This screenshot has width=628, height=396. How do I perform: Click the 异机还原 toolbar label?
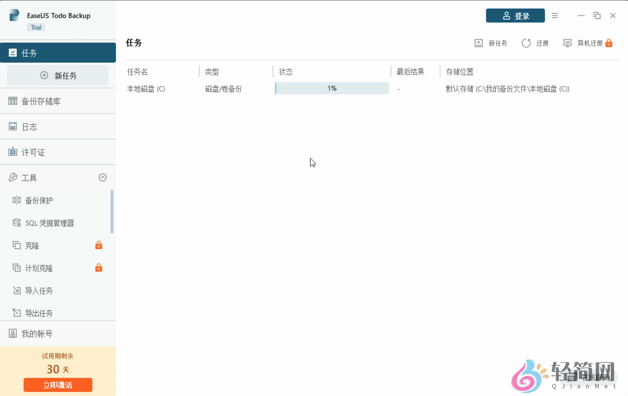(590, 43)
